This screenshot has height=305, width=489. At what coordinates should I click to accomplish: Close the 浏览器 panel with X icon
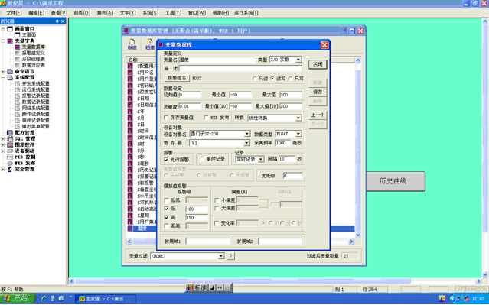click(x=63, y=21)
